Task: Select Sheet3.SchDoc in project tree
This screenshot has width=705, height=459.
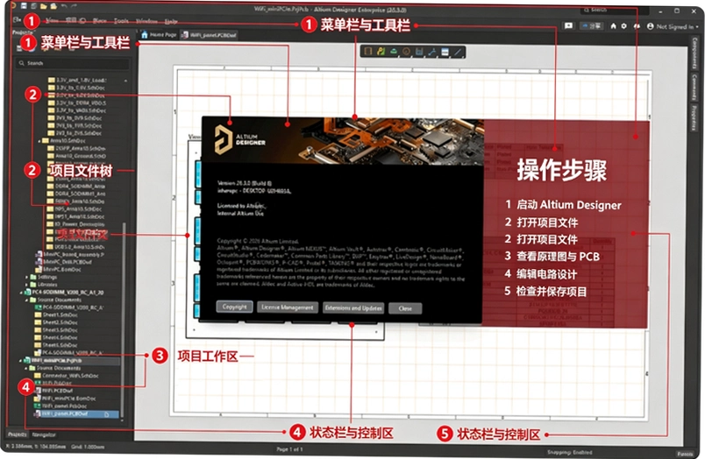Action: [x=56, y=330]
